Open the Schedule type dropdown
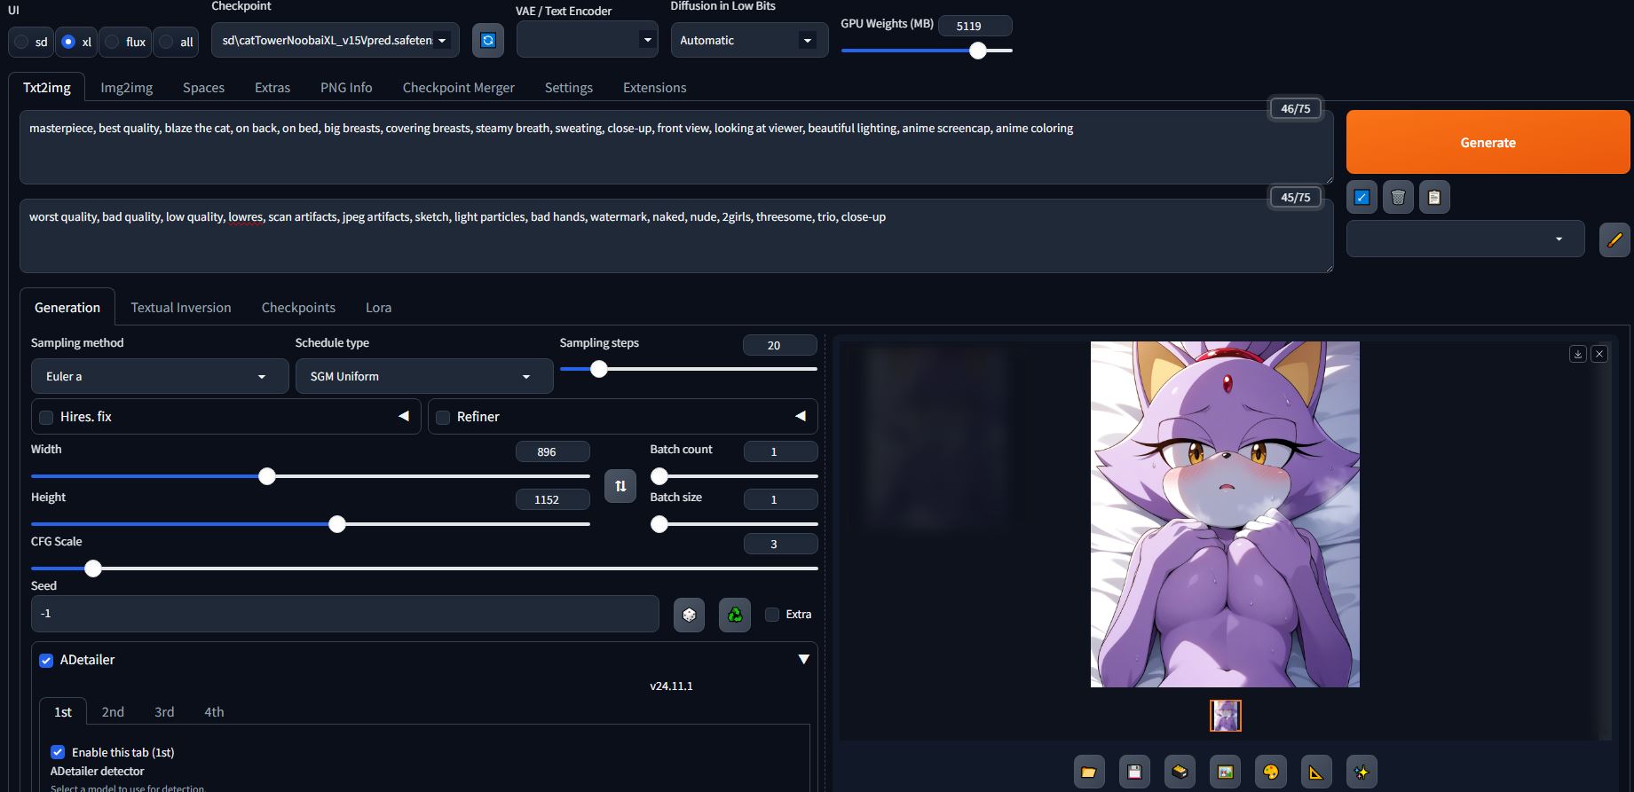The height and width of the screenshot is (792, 1634). pos(424,376)
